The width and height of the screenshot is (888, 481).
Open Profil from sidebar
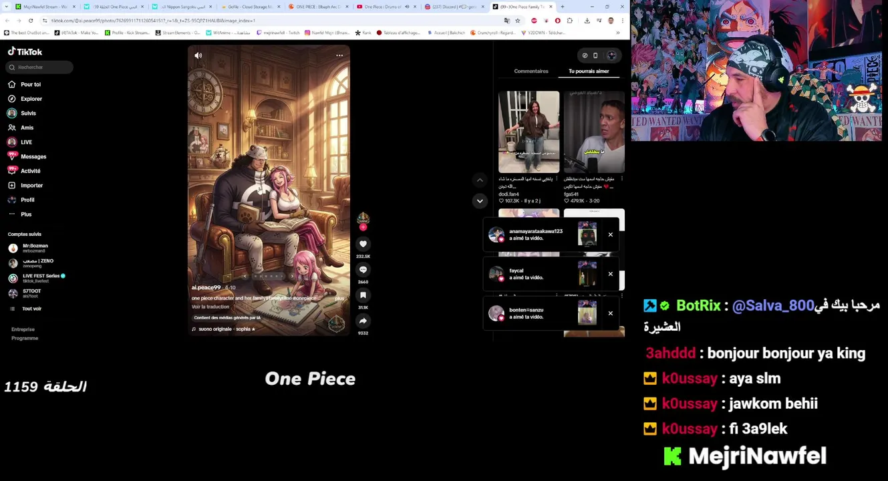click(x=21, y=200)
